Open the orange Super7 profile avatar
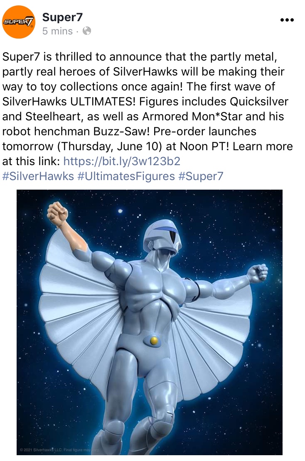 point(19,22)
